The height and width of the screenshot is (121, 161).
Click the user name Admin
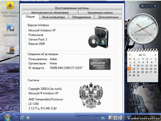(53, 59)
